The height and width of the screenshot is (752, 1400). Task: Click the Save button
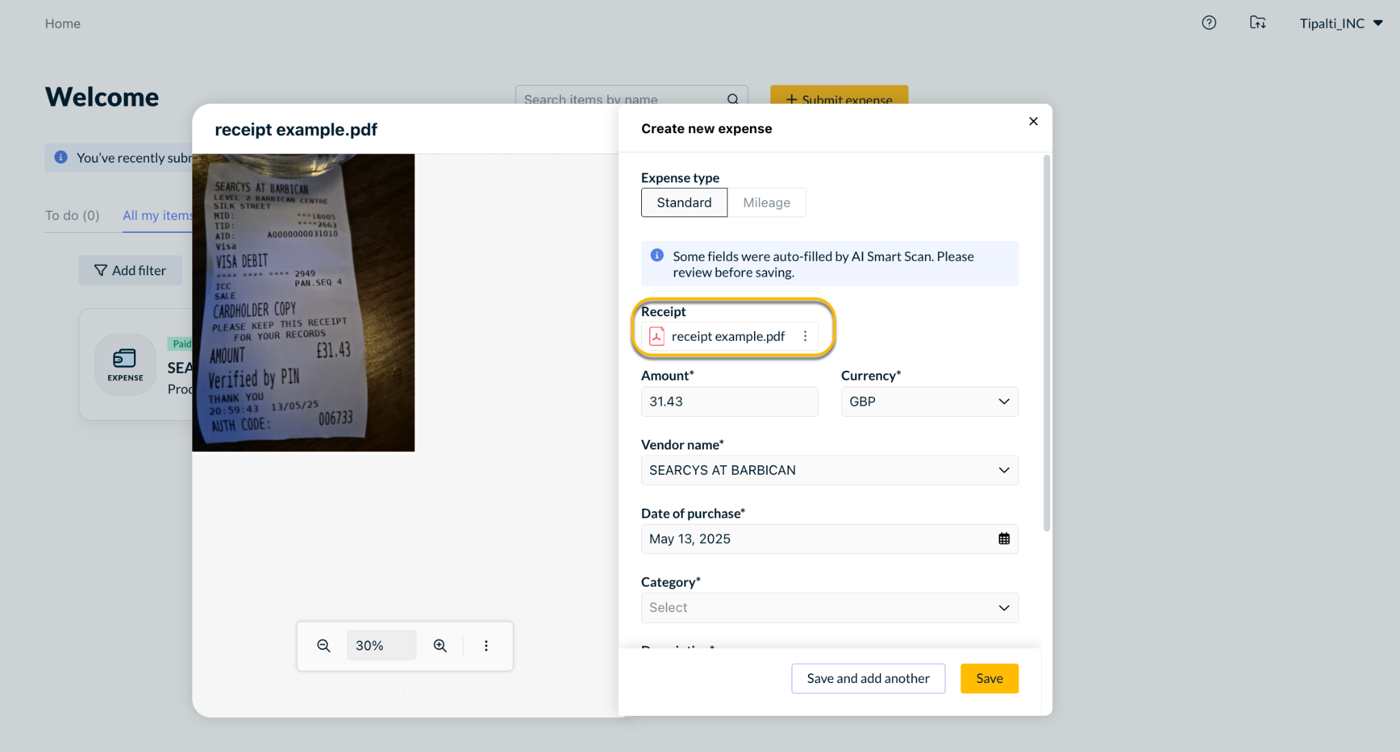988,678
